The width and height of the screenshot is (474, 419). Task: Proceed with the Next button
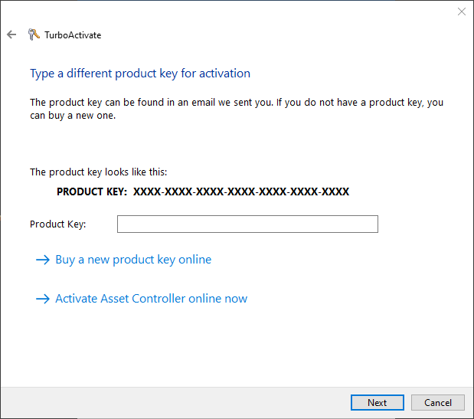(378, 403)
